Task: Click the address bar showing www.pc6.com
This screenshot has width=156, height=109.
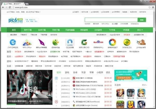Action: click(80, 8)
